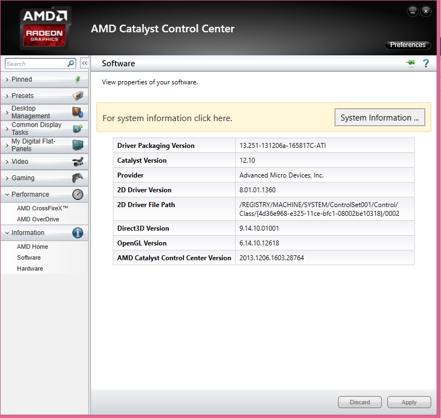Viewport: 441px width, 418px height.
Task: Click the Presets box icon
Action: pyautogui.click(x=78, y=96)
